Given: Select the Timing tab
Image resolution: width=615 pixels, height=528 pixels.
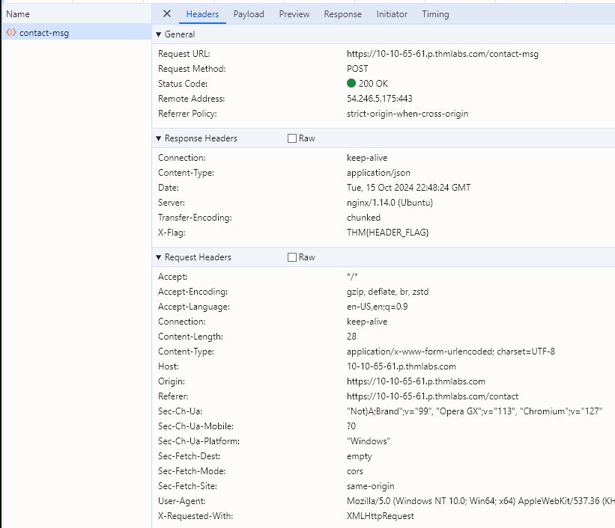Looking at the screenshot, I should 435,14.
